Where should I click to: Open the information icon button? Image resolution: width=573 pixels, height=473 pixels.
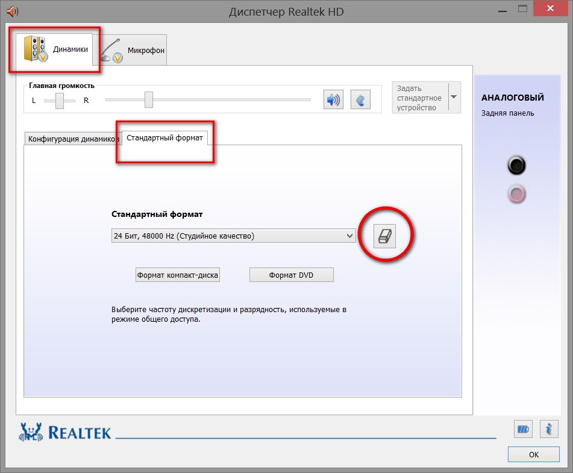(549, 429)
